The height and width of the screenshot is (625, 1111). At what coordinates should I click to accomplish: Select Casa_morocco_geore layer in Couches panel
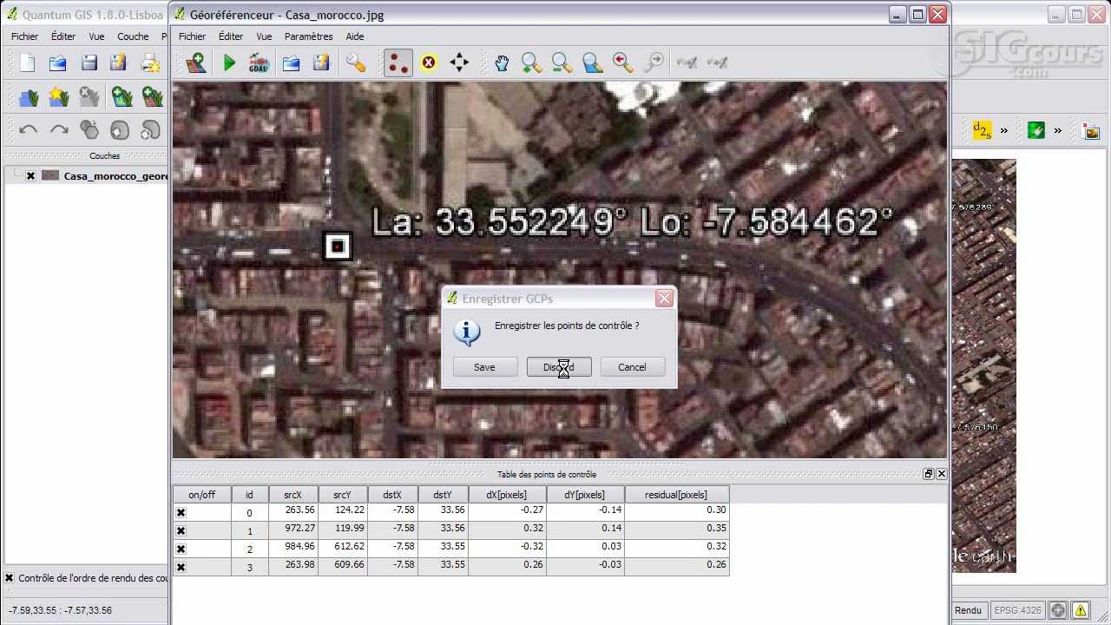115,175
